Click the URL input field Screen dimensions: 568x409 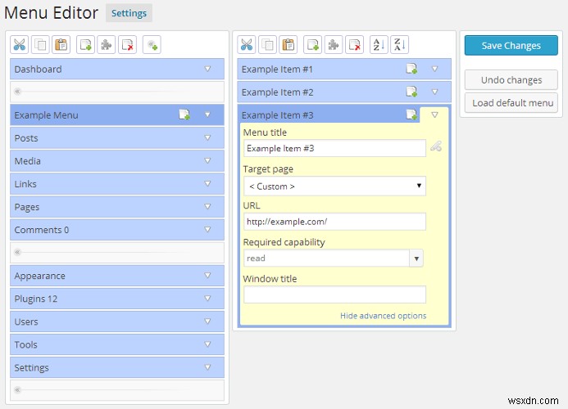[x=334, y=222]
